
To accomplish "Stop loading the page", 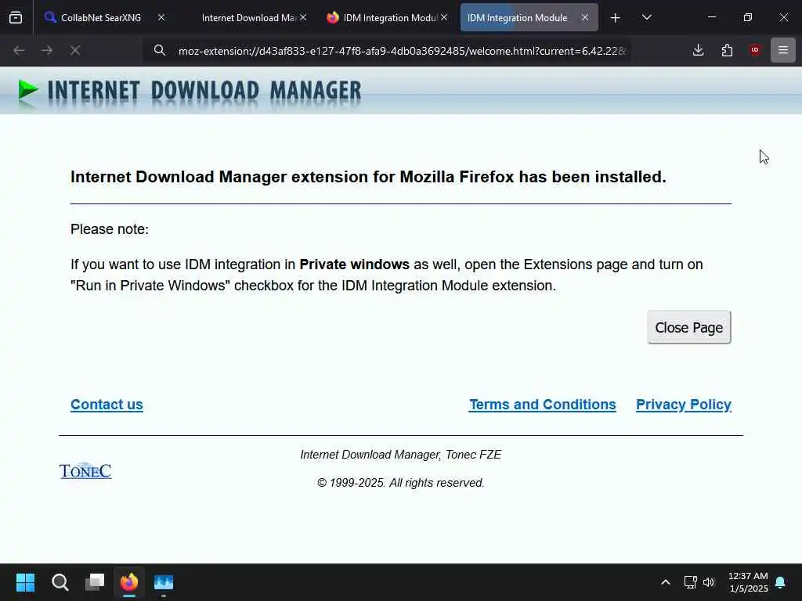I will 75,50.
